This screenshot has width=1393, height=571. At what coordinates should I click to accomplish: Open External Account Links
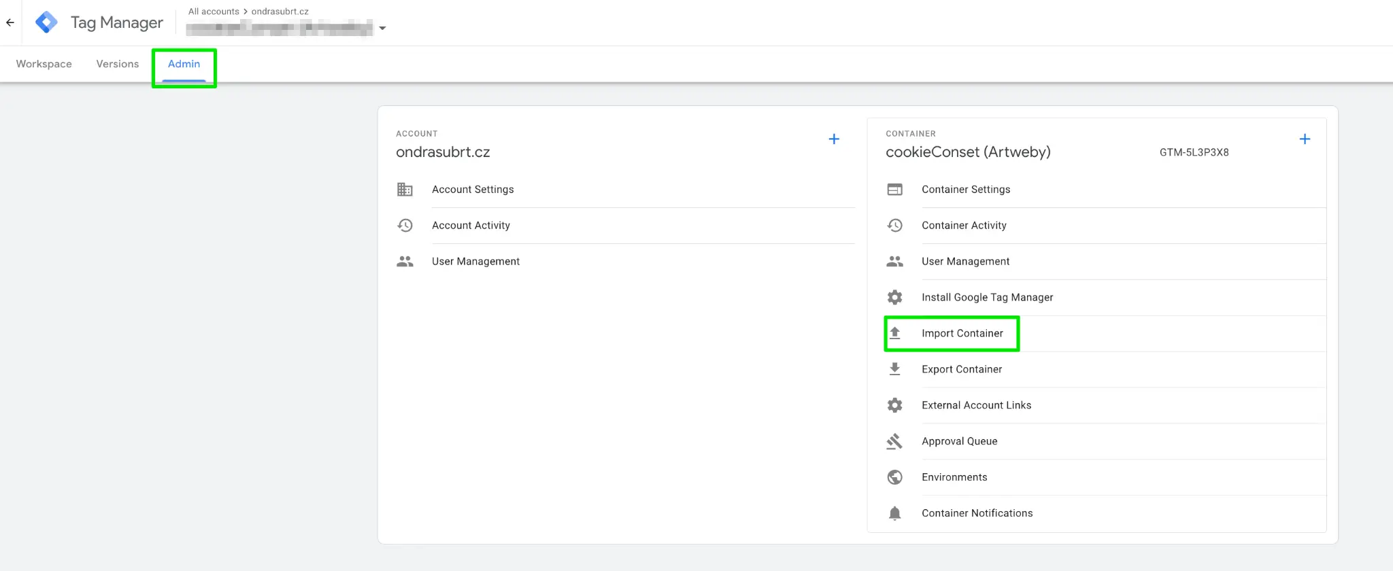coord(976,405)
